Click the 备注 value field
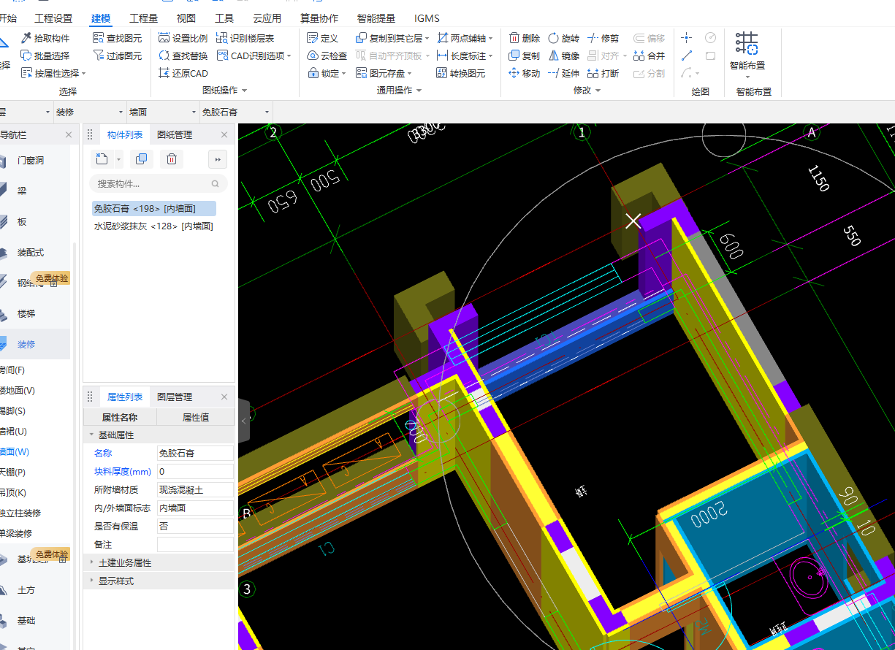The width and height of the screenshot is (895, 650). coord(196,545)
